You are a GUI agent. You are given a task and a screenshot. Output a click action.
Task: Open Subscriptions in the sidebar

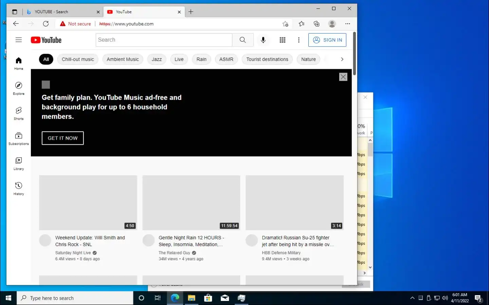click(x=19, y=139)
